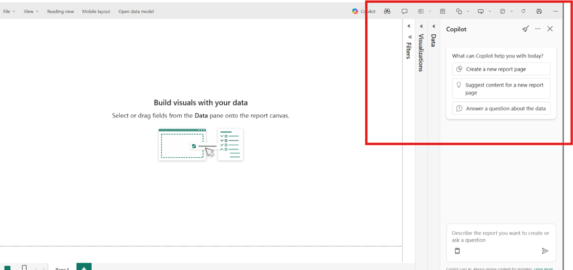Clear the Copilot chat with the broom icon
This screenshot has width=573, height=270.
point(525,29)
